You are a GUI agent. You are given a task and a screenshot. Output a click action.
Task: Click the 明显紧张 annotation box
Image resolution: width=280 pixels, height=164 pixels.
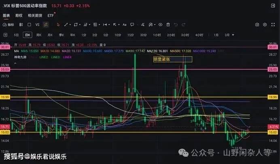click(172, 59)
